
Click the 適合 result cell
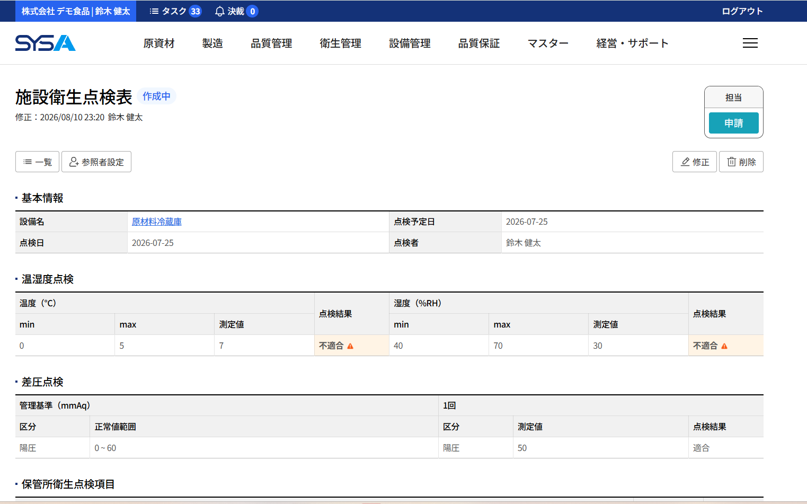[x=726, y=448]
